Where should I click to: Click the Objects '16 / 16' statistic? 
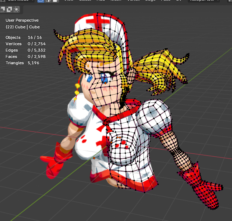pos(35,37)
